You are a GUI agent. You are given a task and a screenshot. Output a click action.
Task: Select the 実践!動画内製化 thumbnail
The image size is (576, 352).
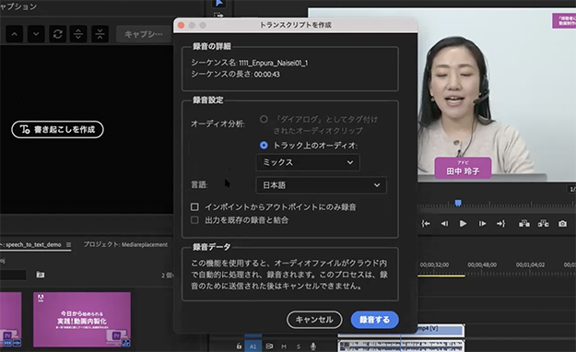point(82,320)
